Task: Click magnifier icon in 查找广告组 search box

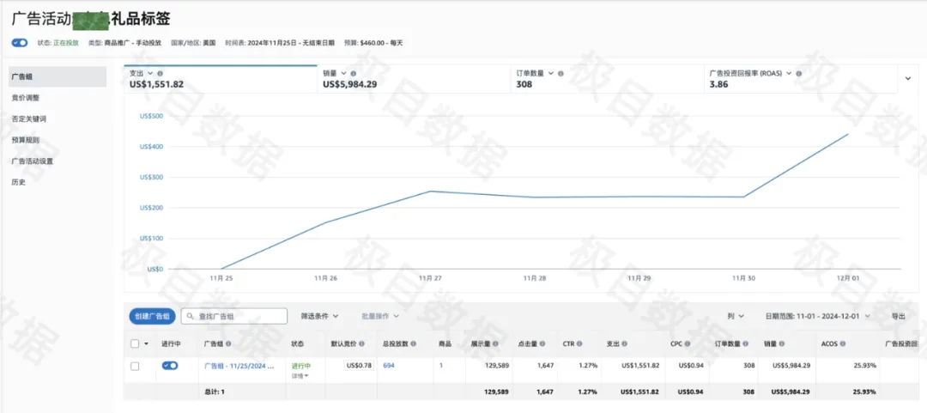Action: [x=191, y=317]
